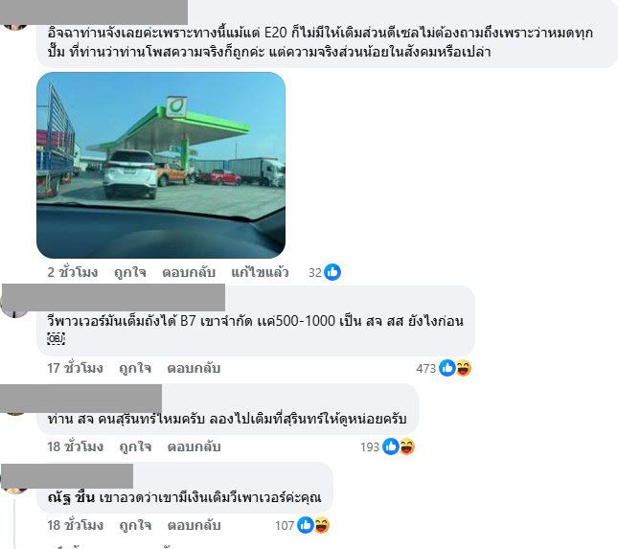Screen dimensions: 618x549
Task: Click the laughing emoji reaction beside 473
Action: tap(464, 368)
